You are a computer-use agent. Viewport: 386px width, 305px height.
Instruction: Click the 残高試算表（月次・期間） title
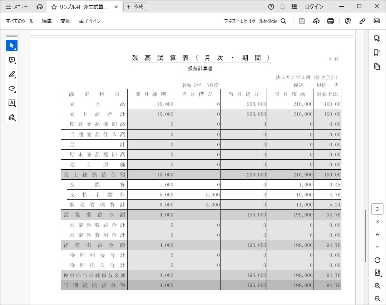(201, 58)
